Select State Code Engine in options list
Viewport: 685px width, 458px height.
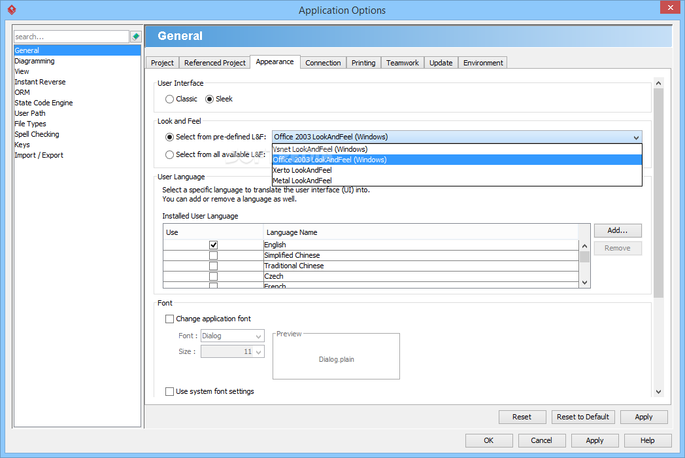coord(77,103)
